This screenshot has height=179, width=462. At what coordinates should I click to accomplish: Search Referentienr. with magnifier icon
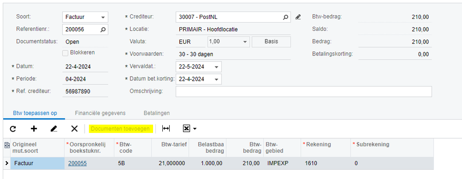(103, 30)
